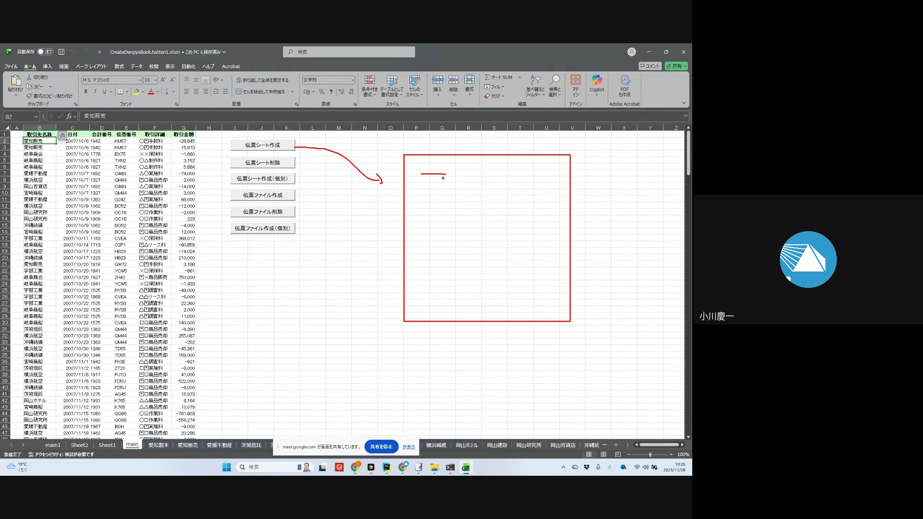Expand the Name Box dropdown arrow
The width and height of the screenshot is (923, 519).
[36, 116]
